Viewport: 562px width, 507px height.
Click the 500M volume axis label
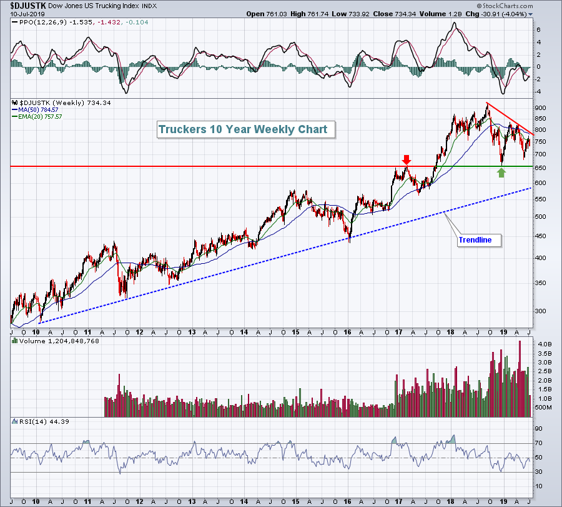pyautogui.click(x=543, y=408)
